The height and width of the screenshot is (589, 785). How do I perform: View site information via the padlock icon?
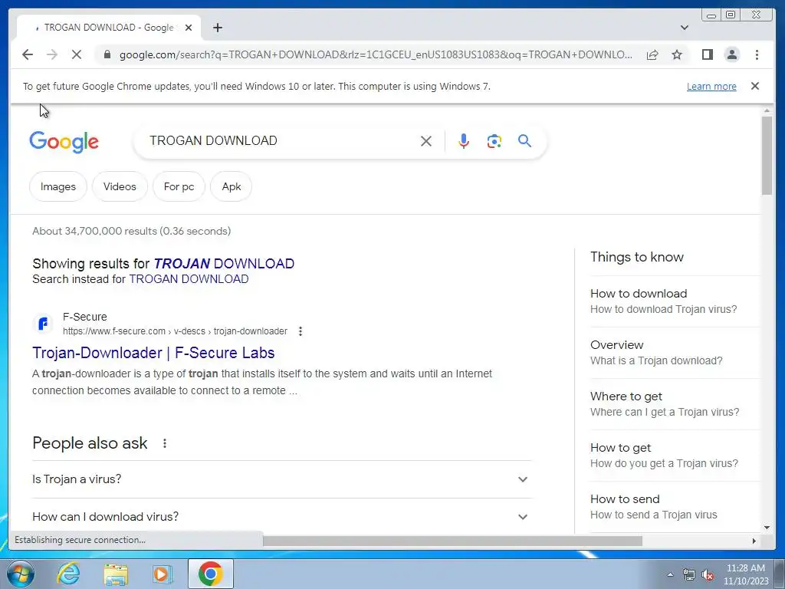(x=107, y=54)
